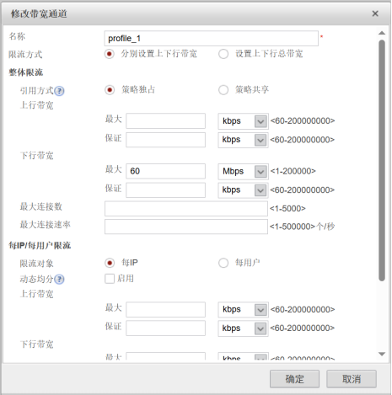Open unit dropdown for 每IP 上行带宽 最大

(x=243, y=310)
